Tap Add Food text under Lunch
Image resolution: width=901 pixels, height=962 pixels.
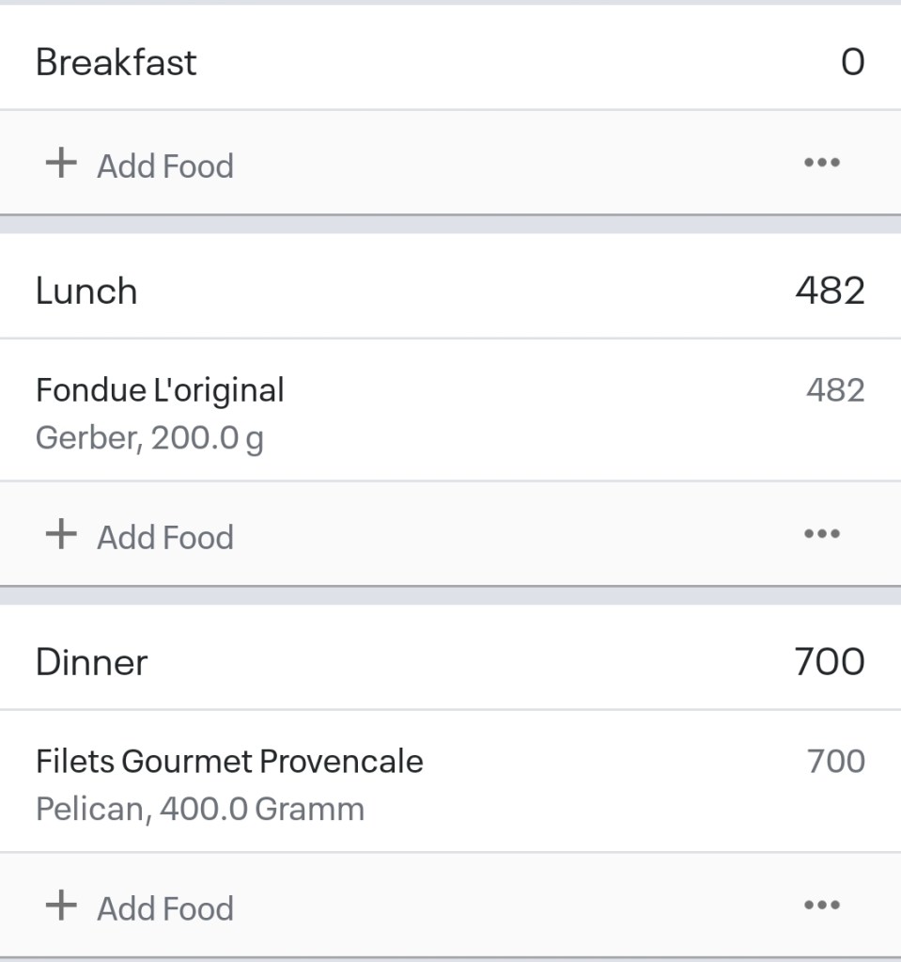click(x=165, y=538)
